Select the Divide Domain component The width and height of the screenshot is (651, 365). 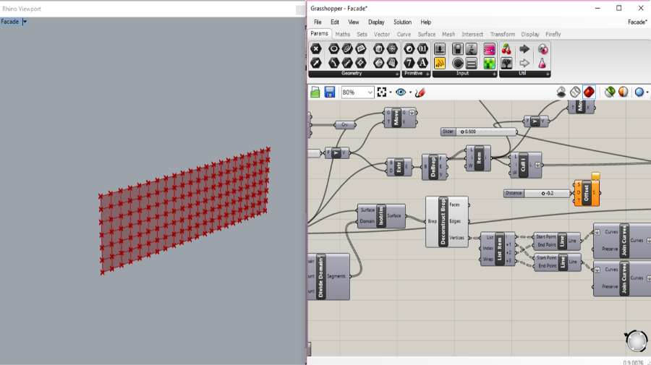[329, 277]
